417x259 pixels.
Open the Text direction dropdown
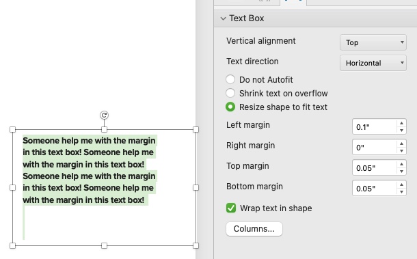coord(373,63)
